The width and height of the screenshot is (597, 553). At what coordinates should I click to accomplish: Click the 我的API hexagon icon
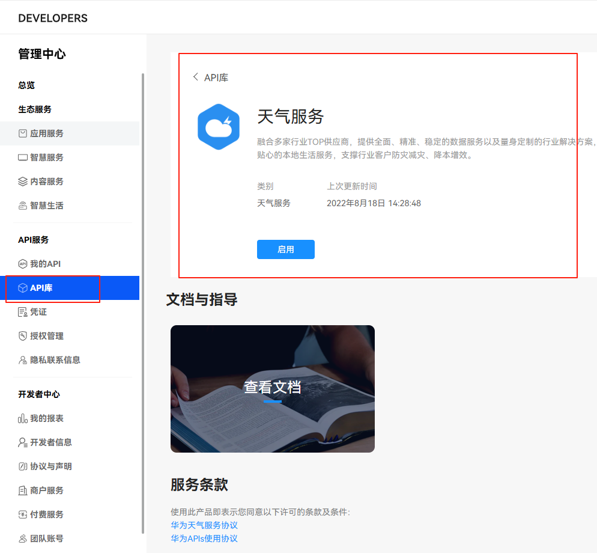(23, 264)
